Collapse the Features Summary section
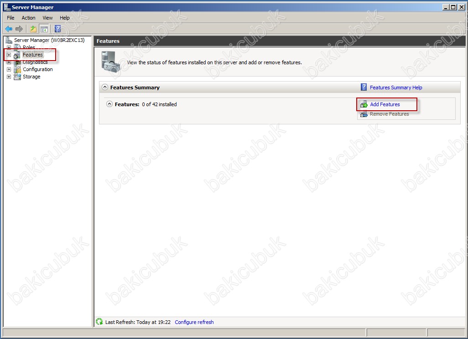Viewport: 468px width, 339px height. click(x=105, y=87)
